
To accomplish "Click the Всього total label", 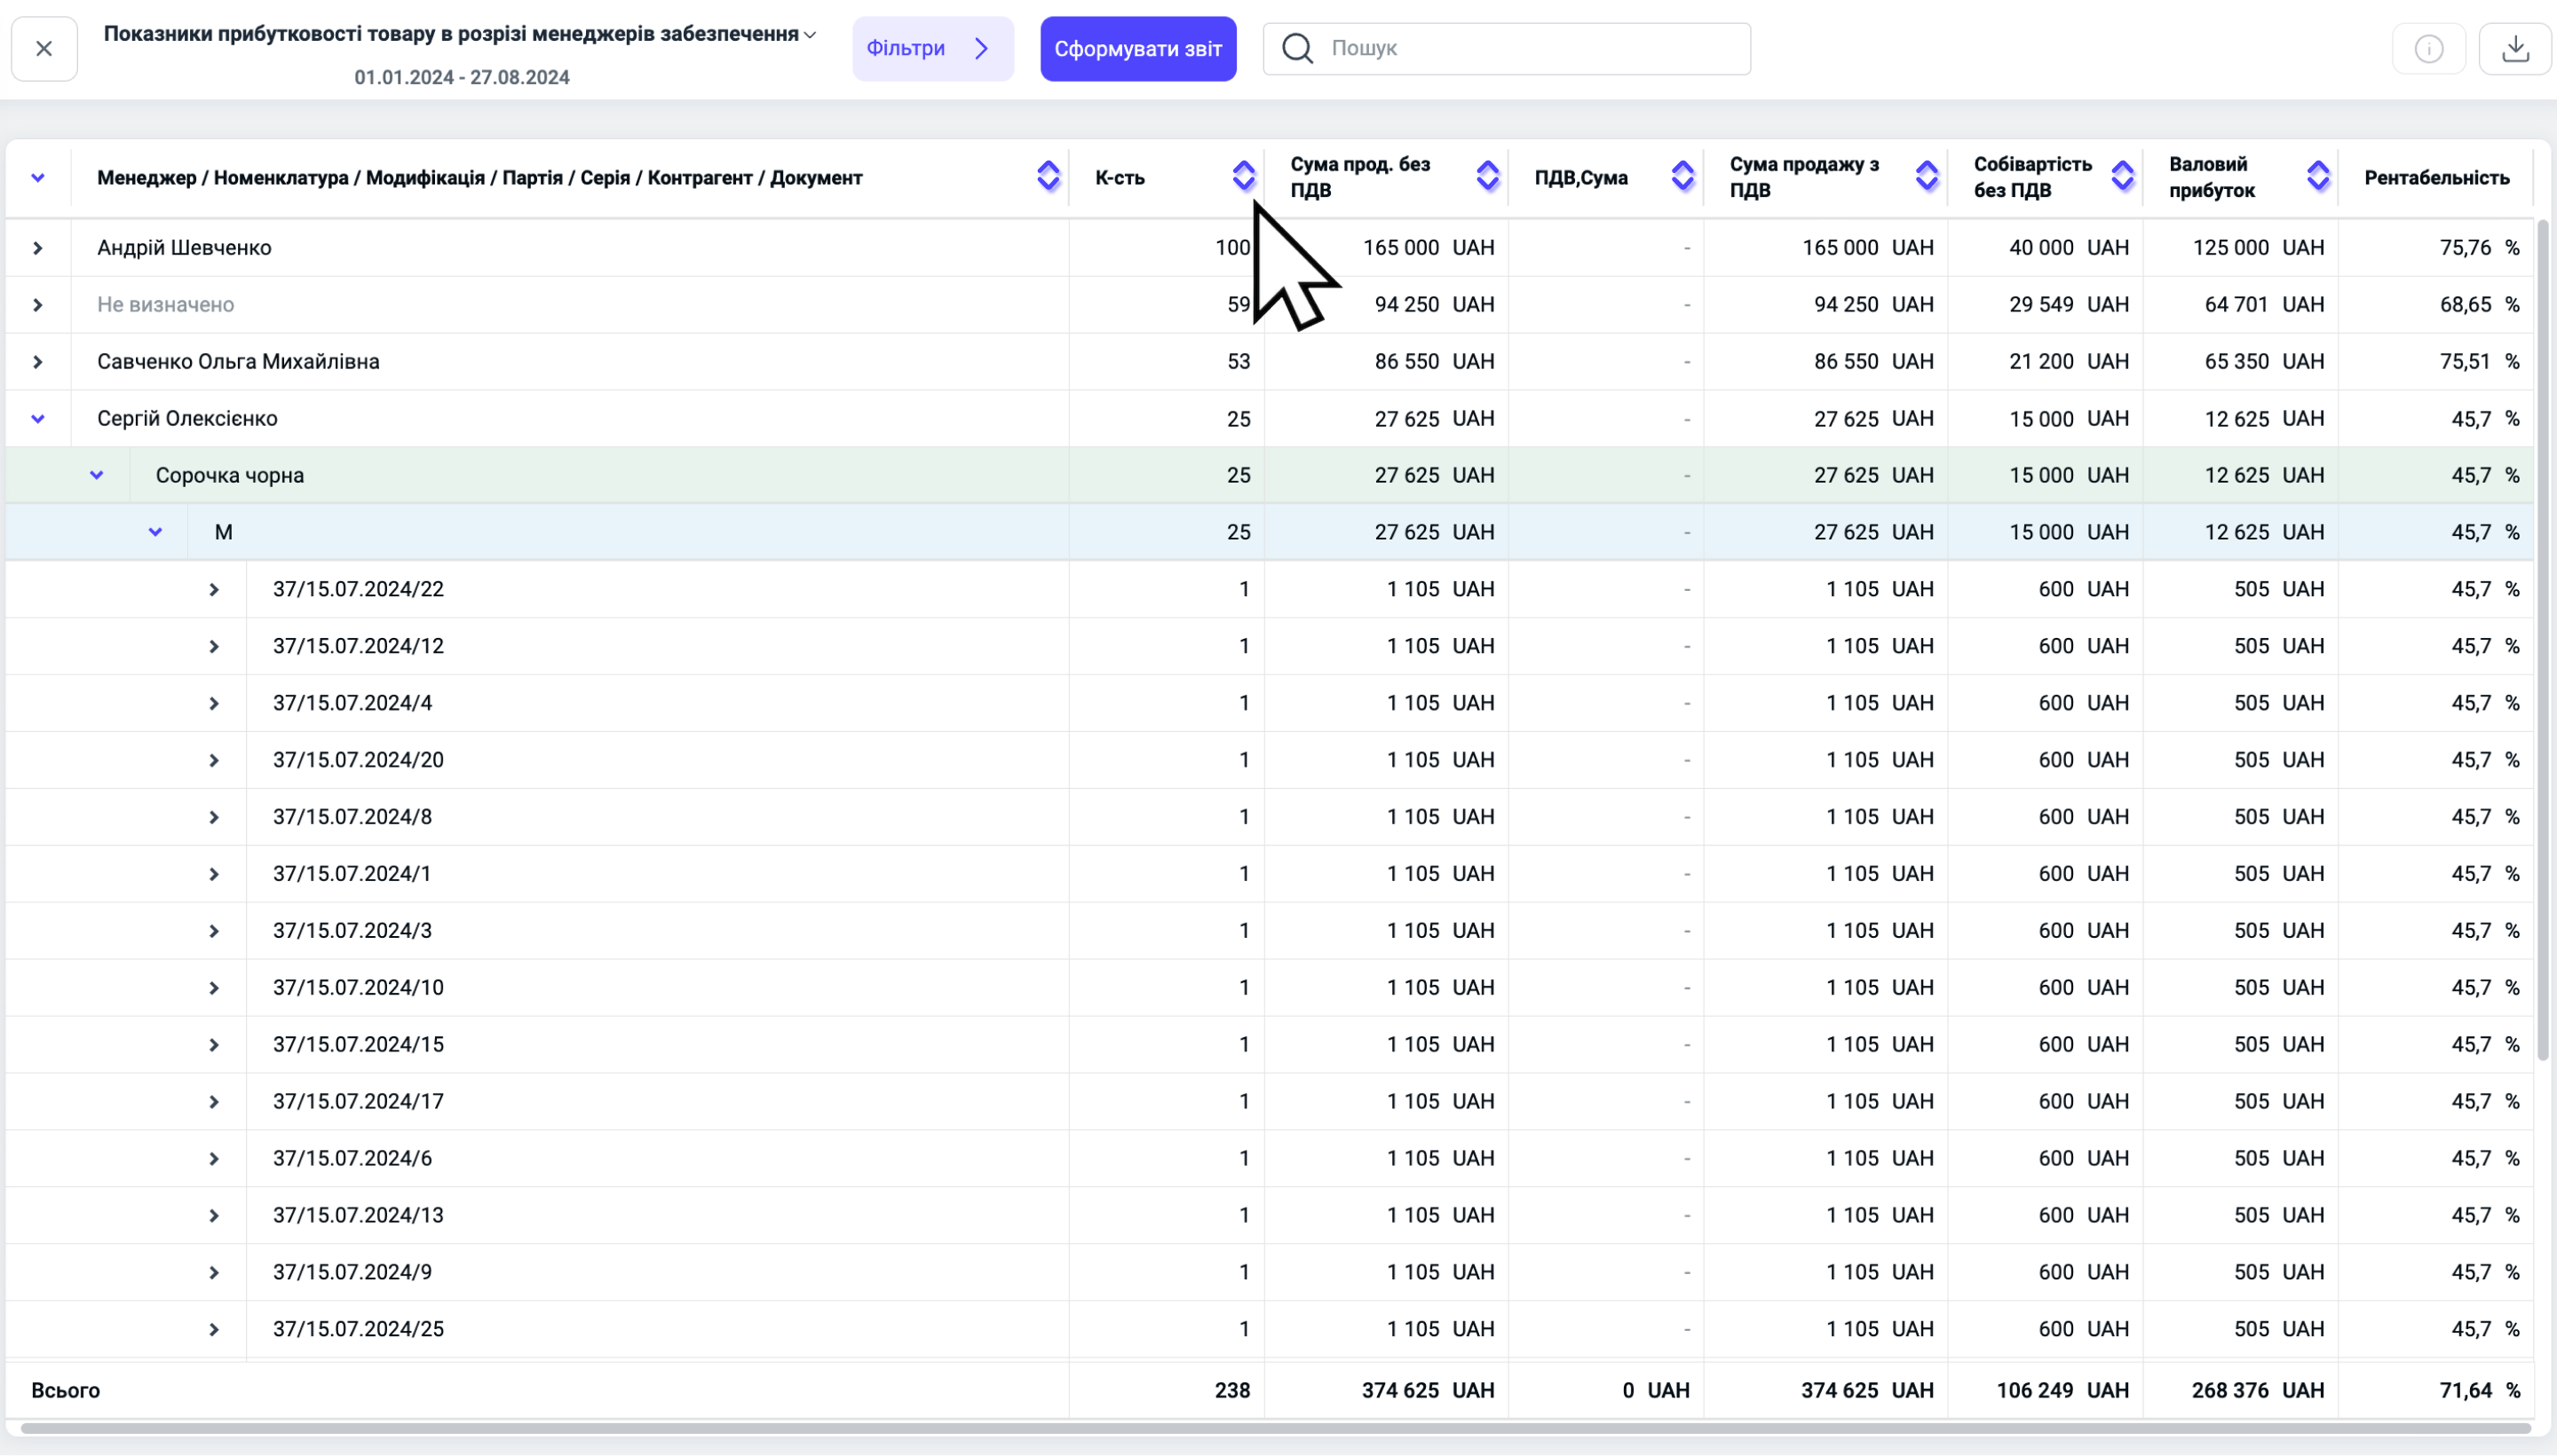I will (66, 1390).
